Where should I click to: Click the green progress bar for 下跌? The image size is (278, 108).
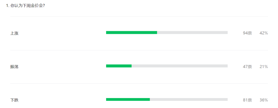click(128, 99)
